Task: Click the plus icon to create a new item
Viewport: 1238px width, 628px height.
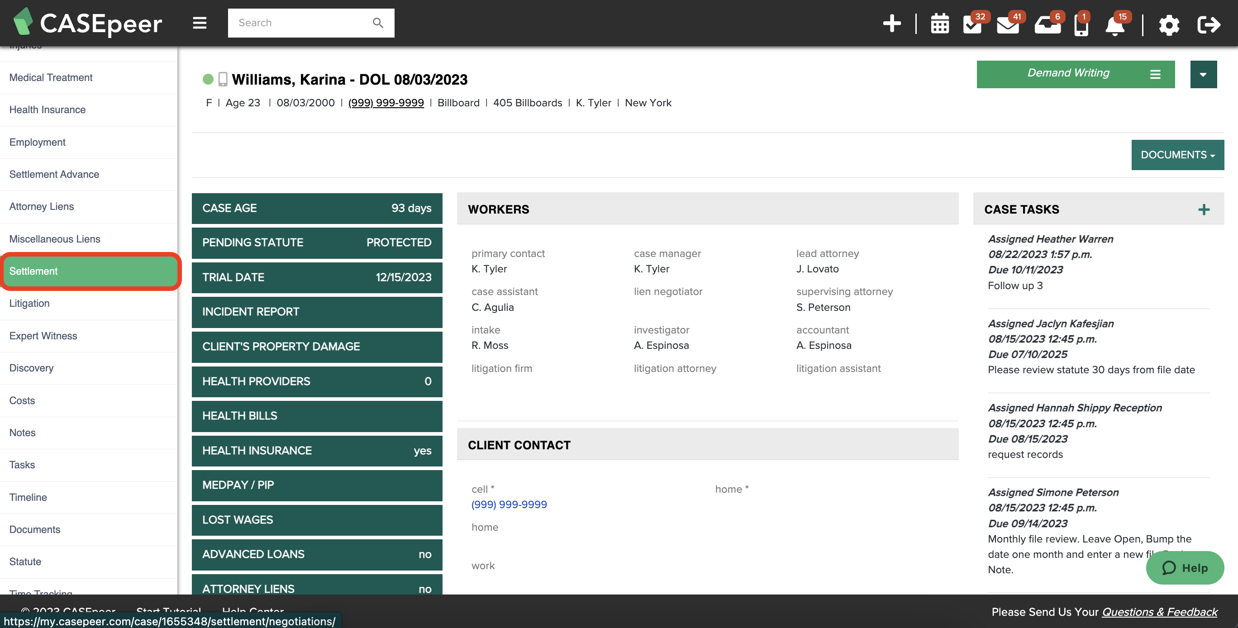Action: [x=892, y=23]
